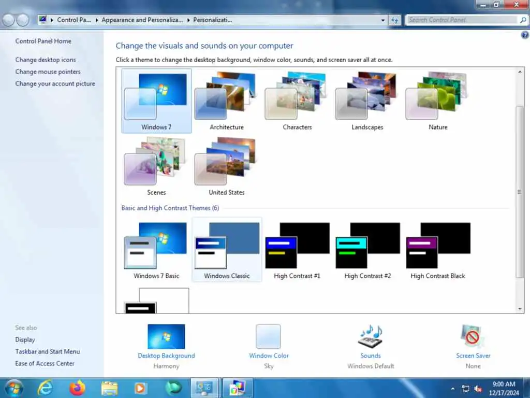Viewport: 530px width, 398px height.
Task: Click the Sounds link text
Action: coord(371,356)
